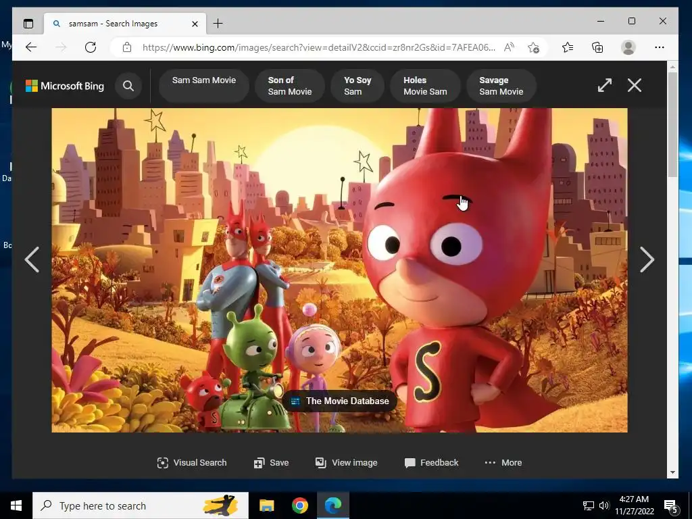View site information lock icon
The width and height of the screenshot is (692, 519).
tap(127, 47)
